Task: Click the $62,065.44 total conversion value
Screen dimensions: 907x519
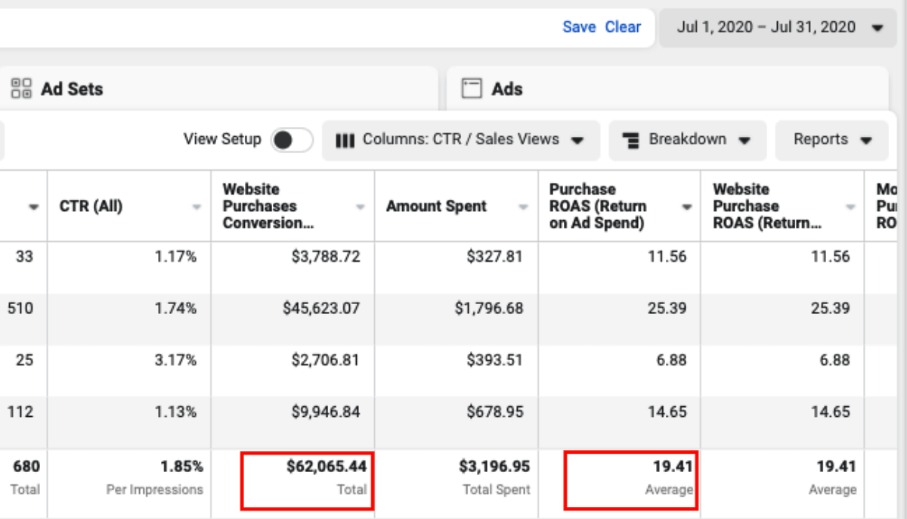Action: pyautogui.click(x=326, y=468)
